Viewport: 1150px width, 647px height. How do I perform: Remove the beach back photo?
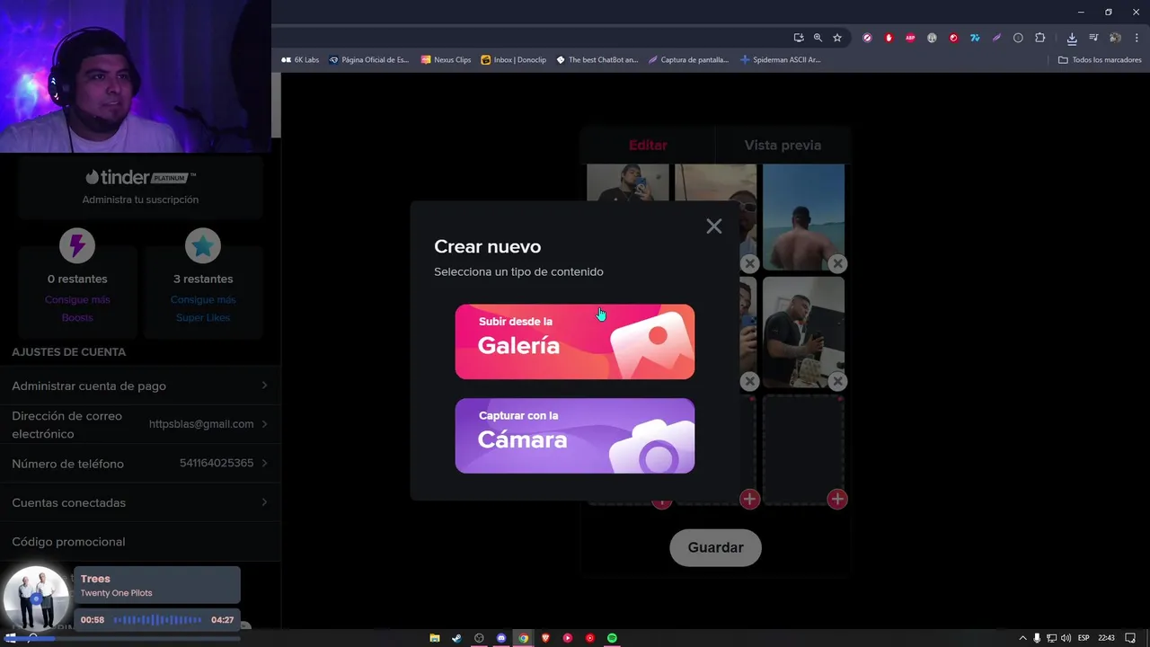pos(837,263)
